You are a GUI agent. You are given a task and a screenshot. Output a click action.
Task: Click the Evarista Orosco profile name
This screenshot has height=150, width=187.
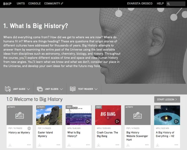pyautogui.click(x=140, y=3)
